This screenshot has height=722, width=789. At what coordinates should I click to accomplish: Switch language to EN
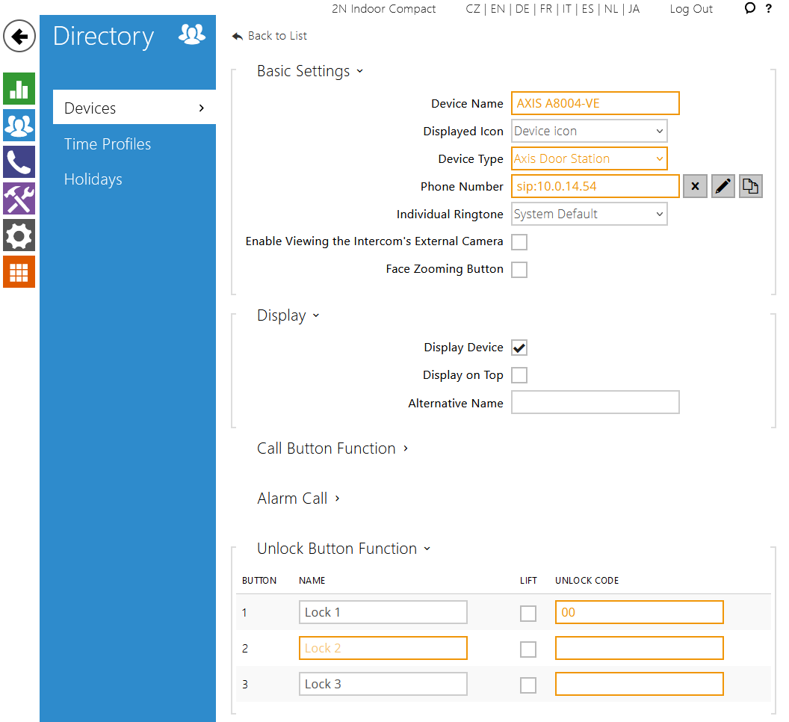pos(497,8)
